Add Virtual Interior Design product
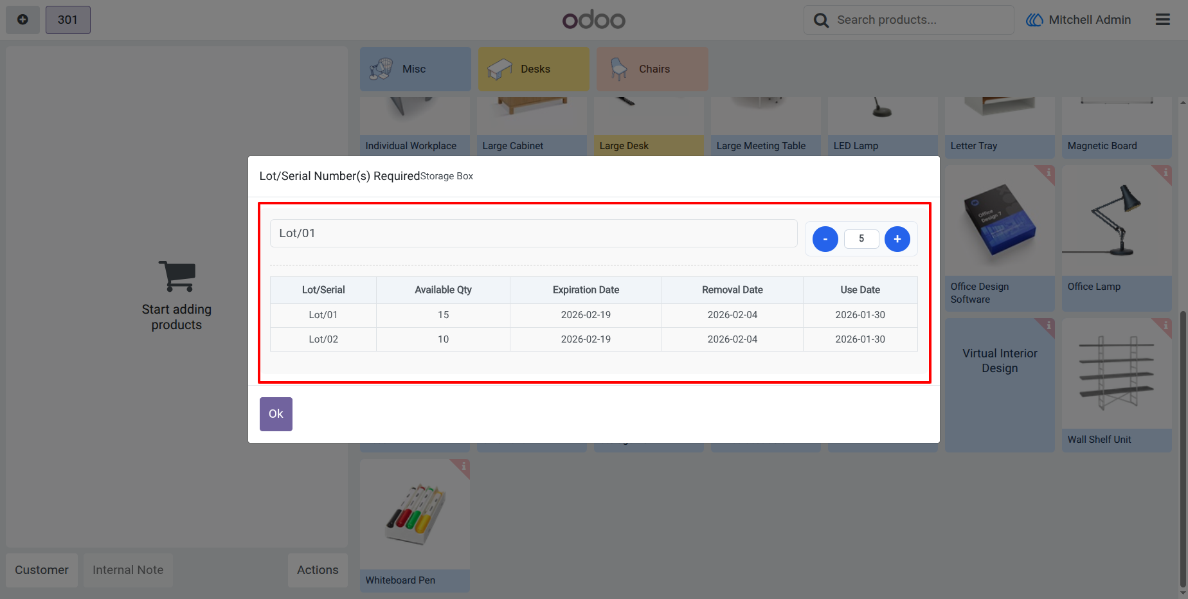 [x=1000, y=385]
